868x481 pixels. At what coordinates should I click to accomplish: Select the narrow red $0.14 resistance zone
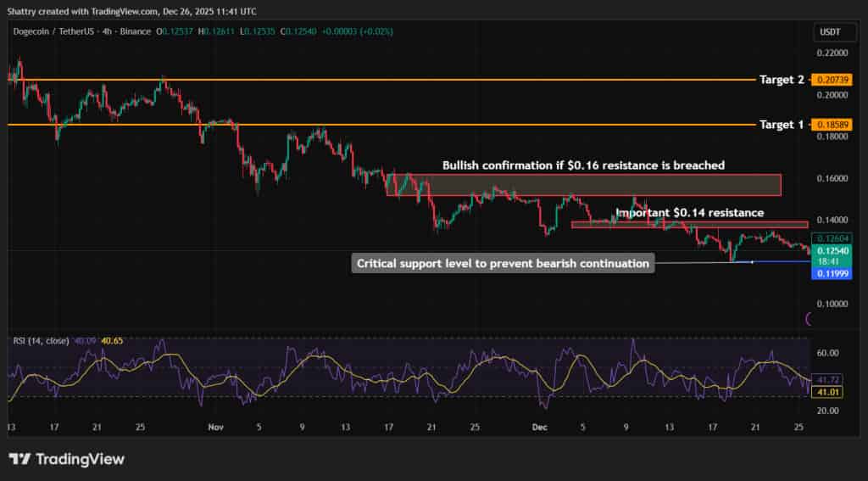(689, 225)
